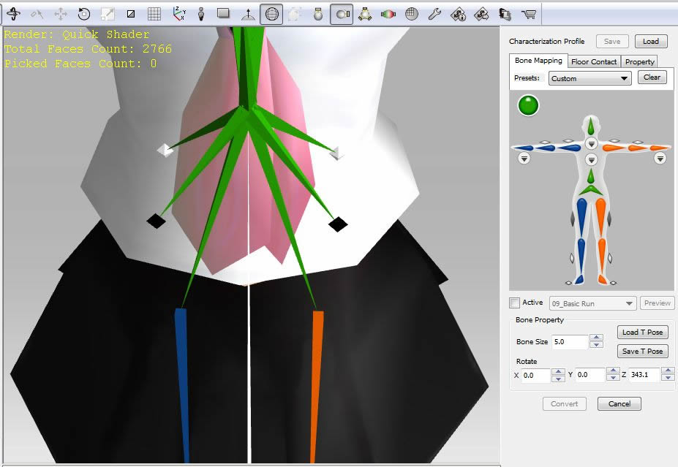Click the Preview button
This screenshot has height=467, width=678.
[658, 303]
